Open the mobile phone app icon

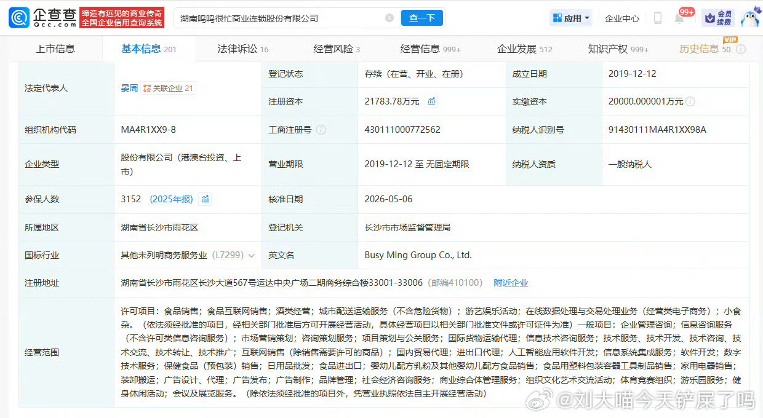coord(657,18)
